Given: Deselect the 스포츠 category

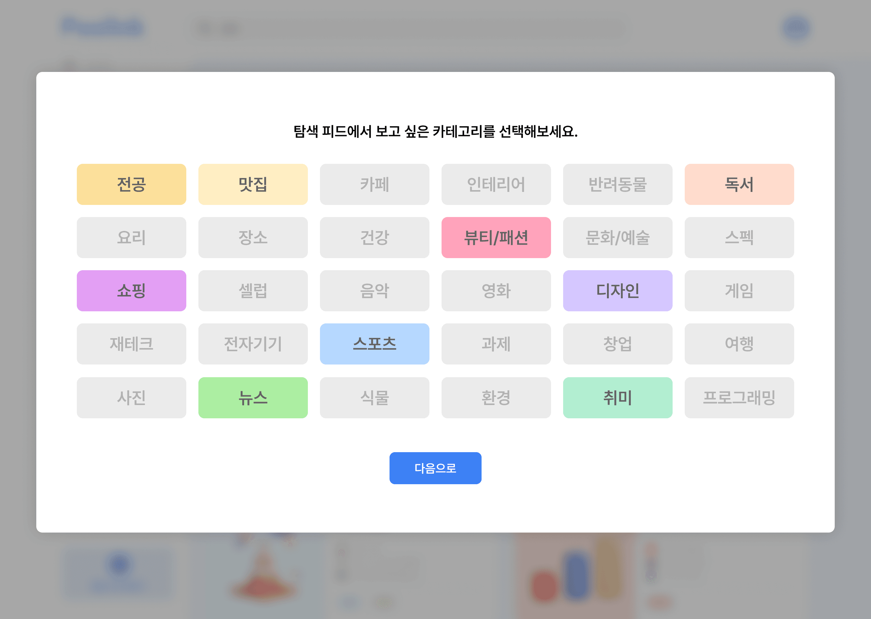Looking at the screenshot, I should 374,344.
